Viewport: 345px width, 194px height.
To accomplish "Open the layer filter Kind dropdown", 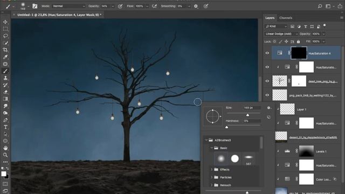I will tap(276, 26).
